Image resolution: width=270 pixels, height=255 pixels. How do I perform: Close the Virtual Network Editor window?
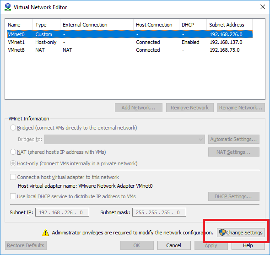click(x=263, y=7)
